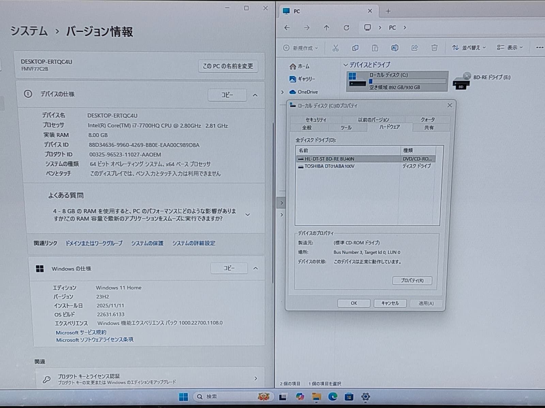Click the Copy icon in Explorer toolbar
The width and height of the screenshot is (545, 408).
pos(355,48)
